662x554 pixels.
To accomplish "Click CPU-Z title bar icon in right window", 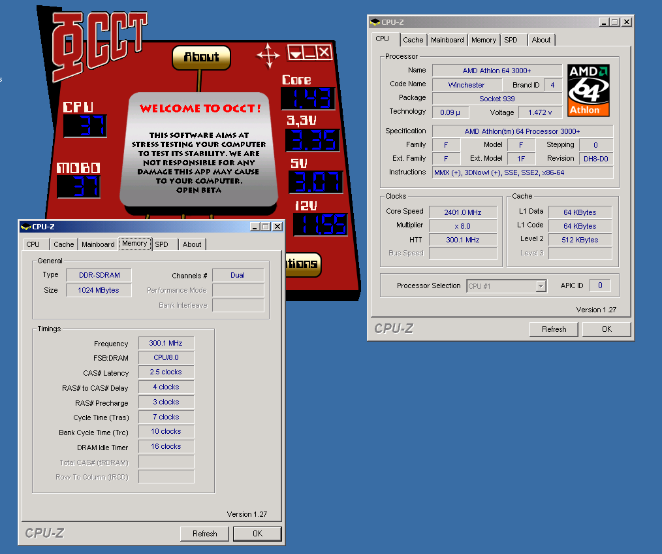I will point(375,22).
